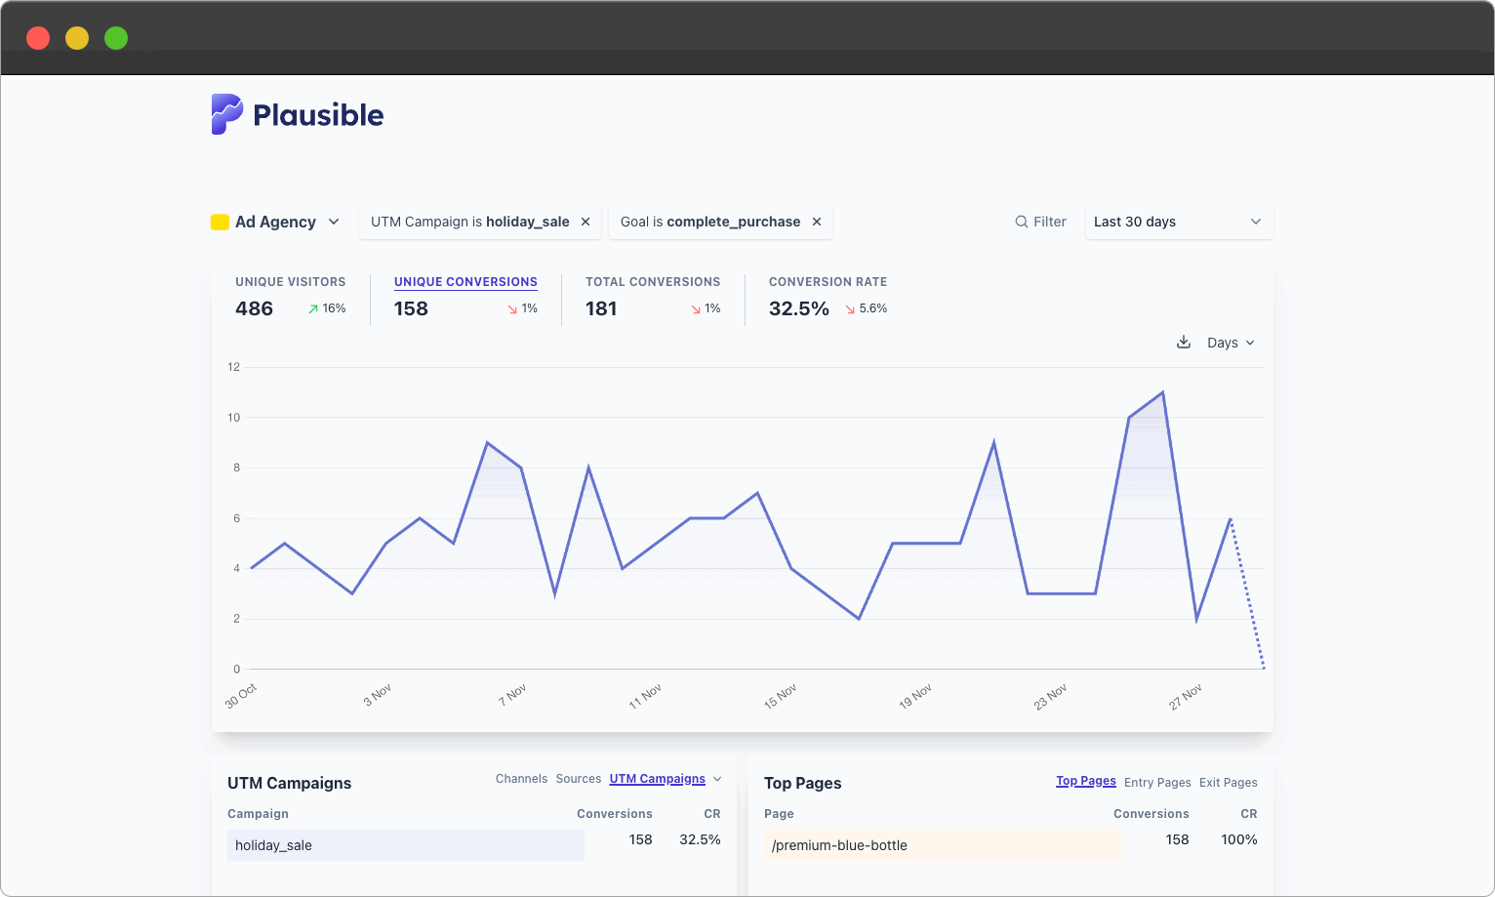1495x897 pixels.
Task: Click the Plausible logo icon
Action: [225, 114]
